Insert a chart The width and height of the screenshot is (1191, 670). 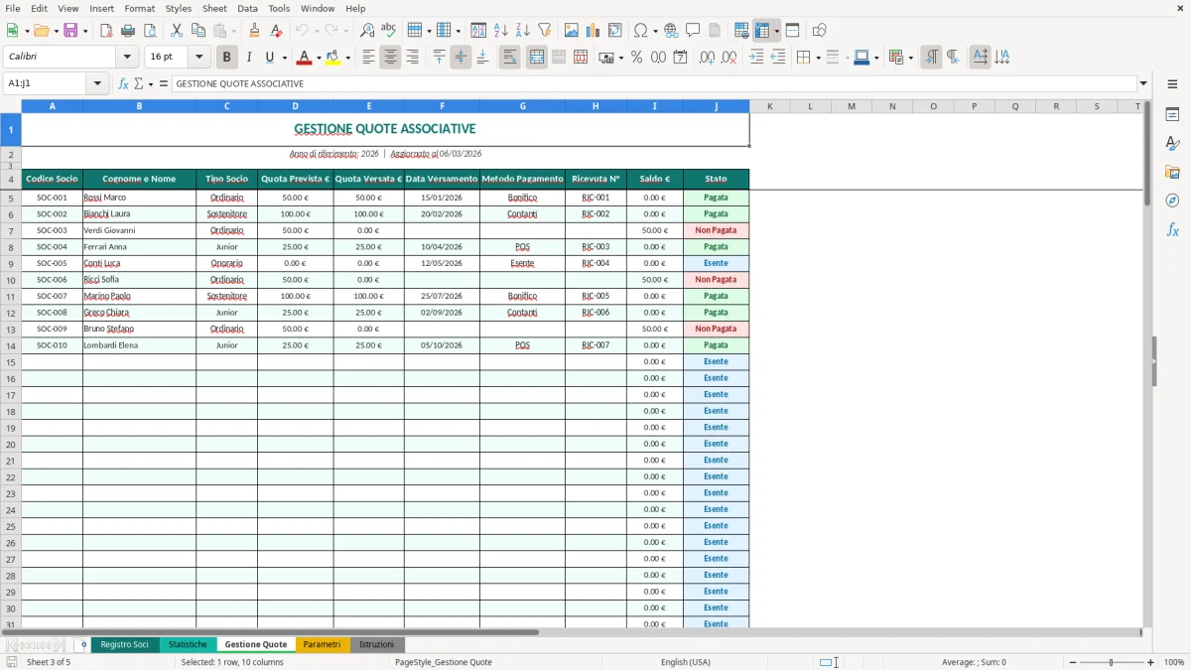(x=594, y=31)
